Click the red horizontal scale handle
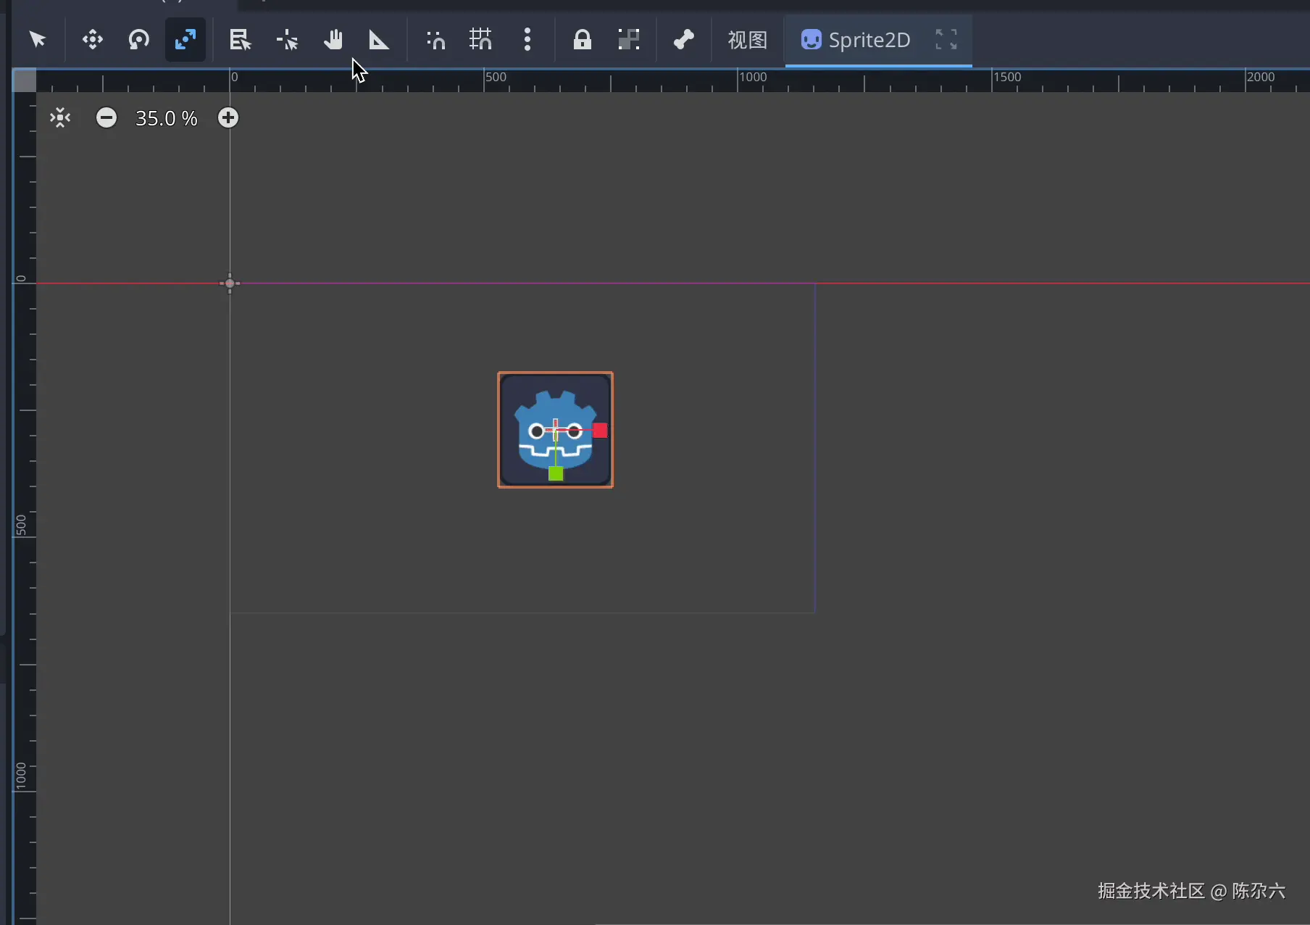The height and width of the screenshot is (925, 1310). coord(600,431)
